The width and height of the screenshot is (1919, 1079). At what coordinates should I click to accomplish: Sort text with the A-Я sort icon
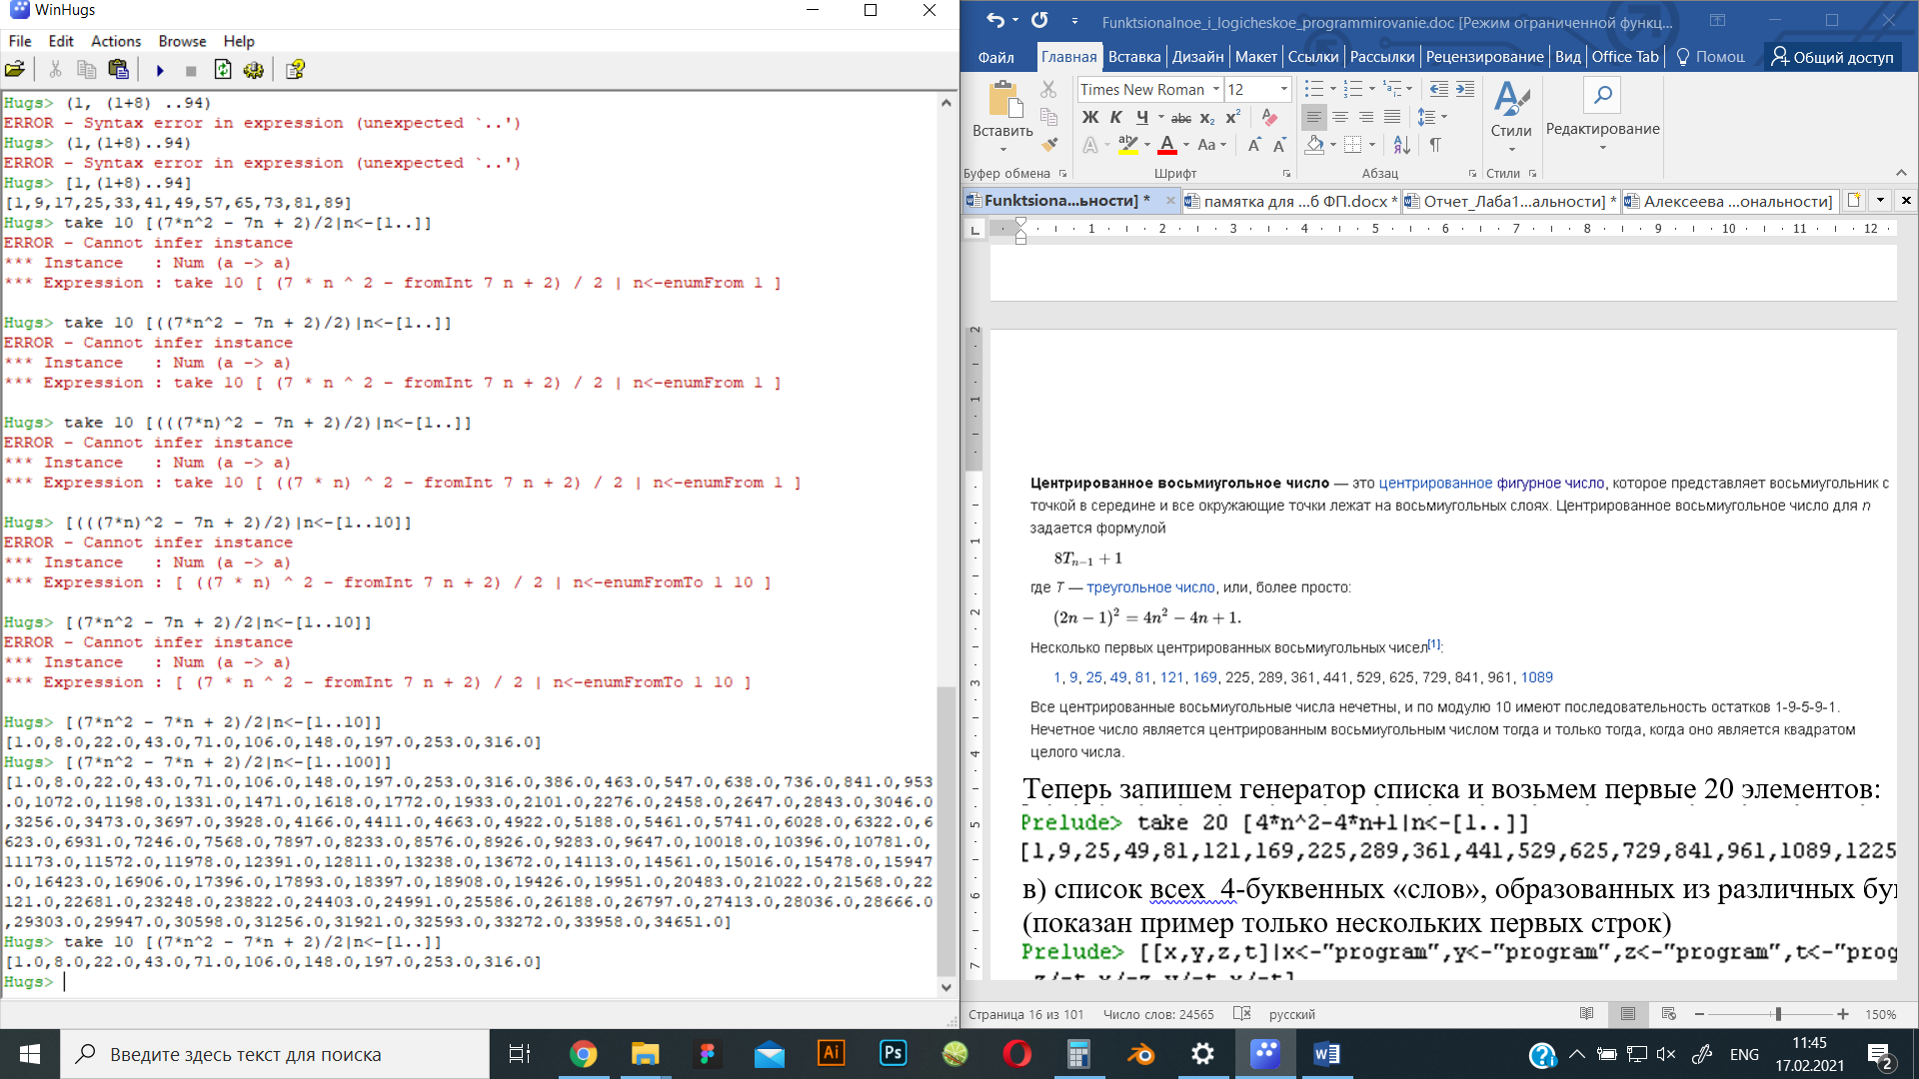[x=1401, y=146]
